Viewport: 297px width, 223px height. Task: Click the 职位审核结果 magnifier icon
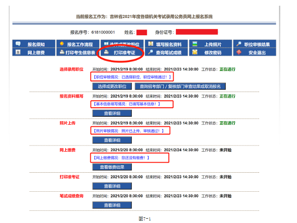[x=239, y=44]
